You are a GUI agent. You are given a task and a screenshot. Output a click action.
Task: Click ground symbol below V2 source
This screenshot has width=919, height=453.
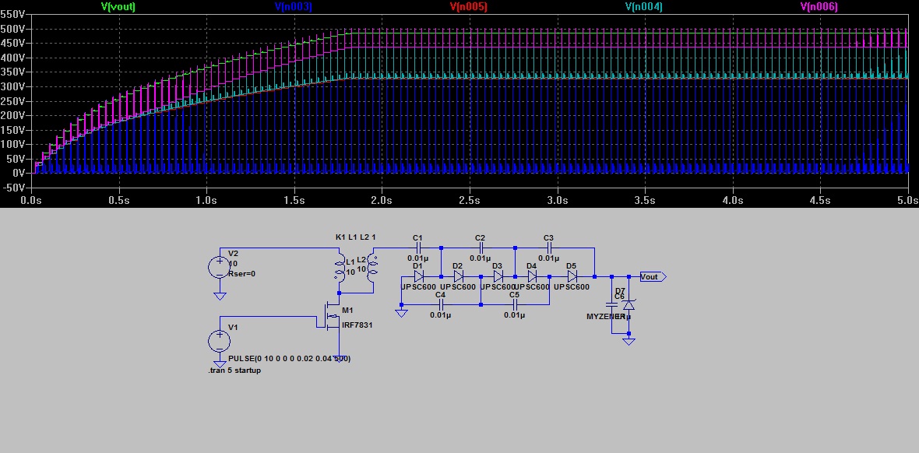pyautogui.click(x=219, y=296)
